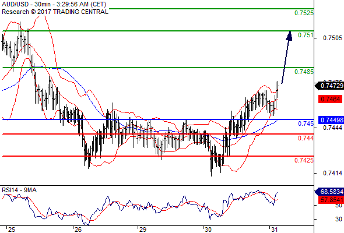Click the red 0.744 support label
The width and height of the screenshot is (344, 233).
pyautogui.click(x=306, y=138)
